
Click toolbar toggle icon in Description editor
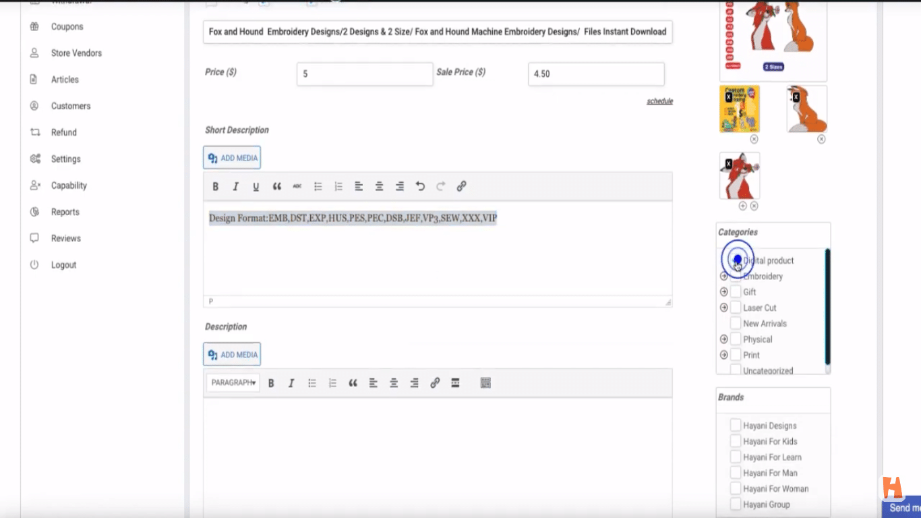[x=485, y=383]
